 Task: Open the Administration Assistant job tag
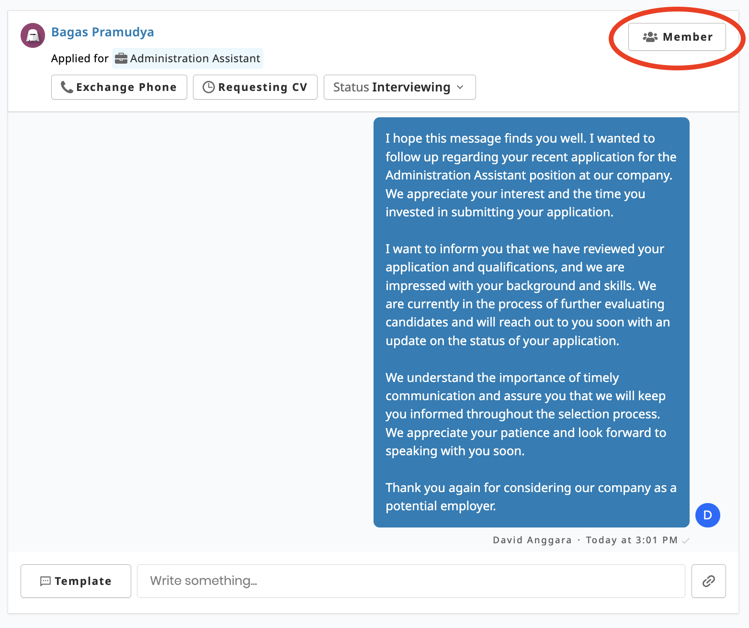click(x=188, y=58)
